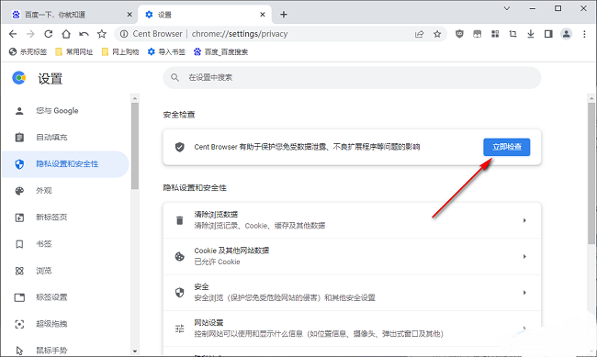Click the Cent Browser logo beside 设置
The height and width of the screenshot is (357, 597).
[x=18, y=78]
